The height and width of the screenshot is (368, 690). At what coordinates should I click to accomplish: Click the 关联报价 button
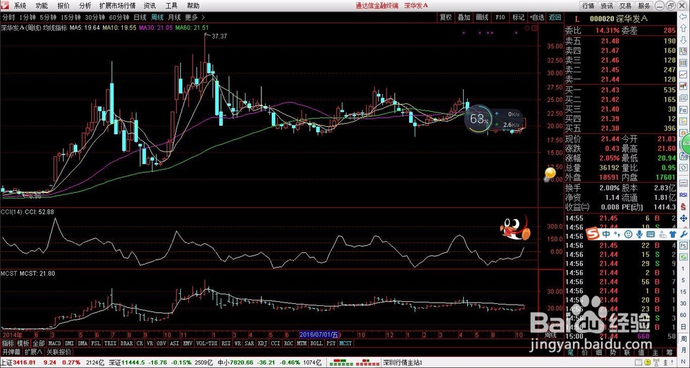point(59,352)
